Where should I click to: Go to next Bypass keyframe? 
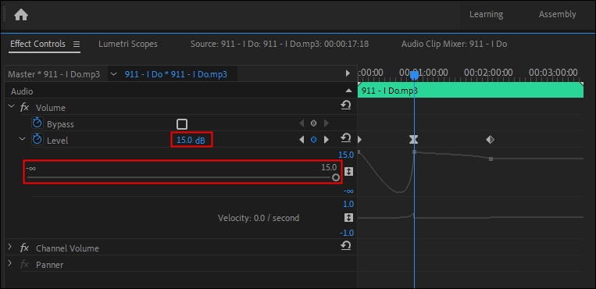pyautogui.click(x=327, y=123)
